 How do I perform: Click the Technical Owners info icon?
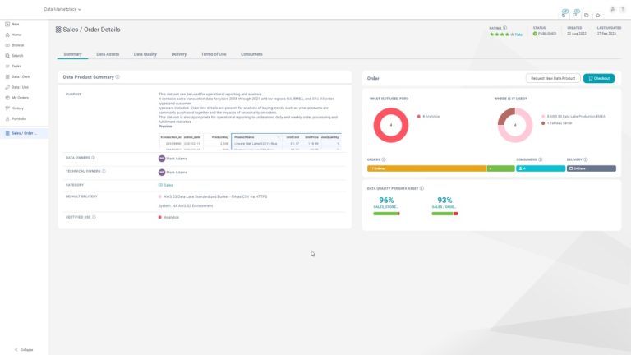tap(104, 172)
